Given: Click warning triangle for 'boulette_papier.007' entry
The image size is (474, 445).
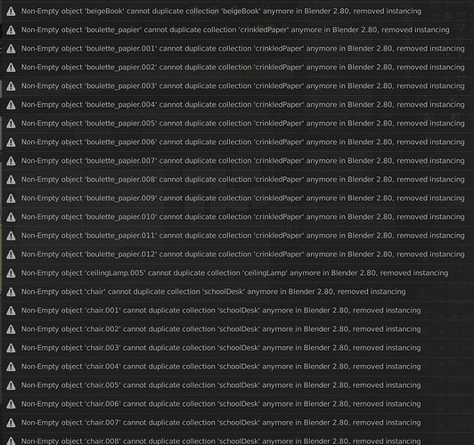Looking at the screenshot, I should 11,161.
